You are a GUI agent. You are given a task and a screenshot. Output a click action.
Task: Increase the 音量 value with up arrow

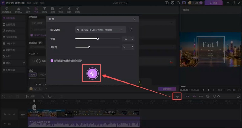coord(132,38)
